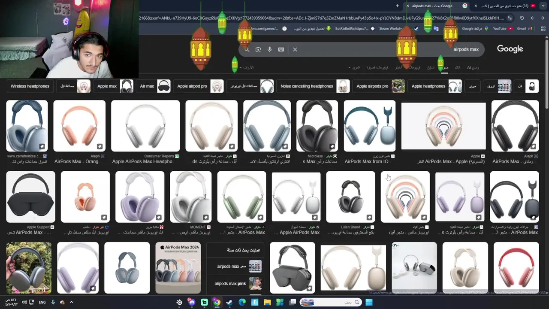Open Chrome tab search dropdown arrow
Viewport: 549px width, 309px height.
point(543,6)
